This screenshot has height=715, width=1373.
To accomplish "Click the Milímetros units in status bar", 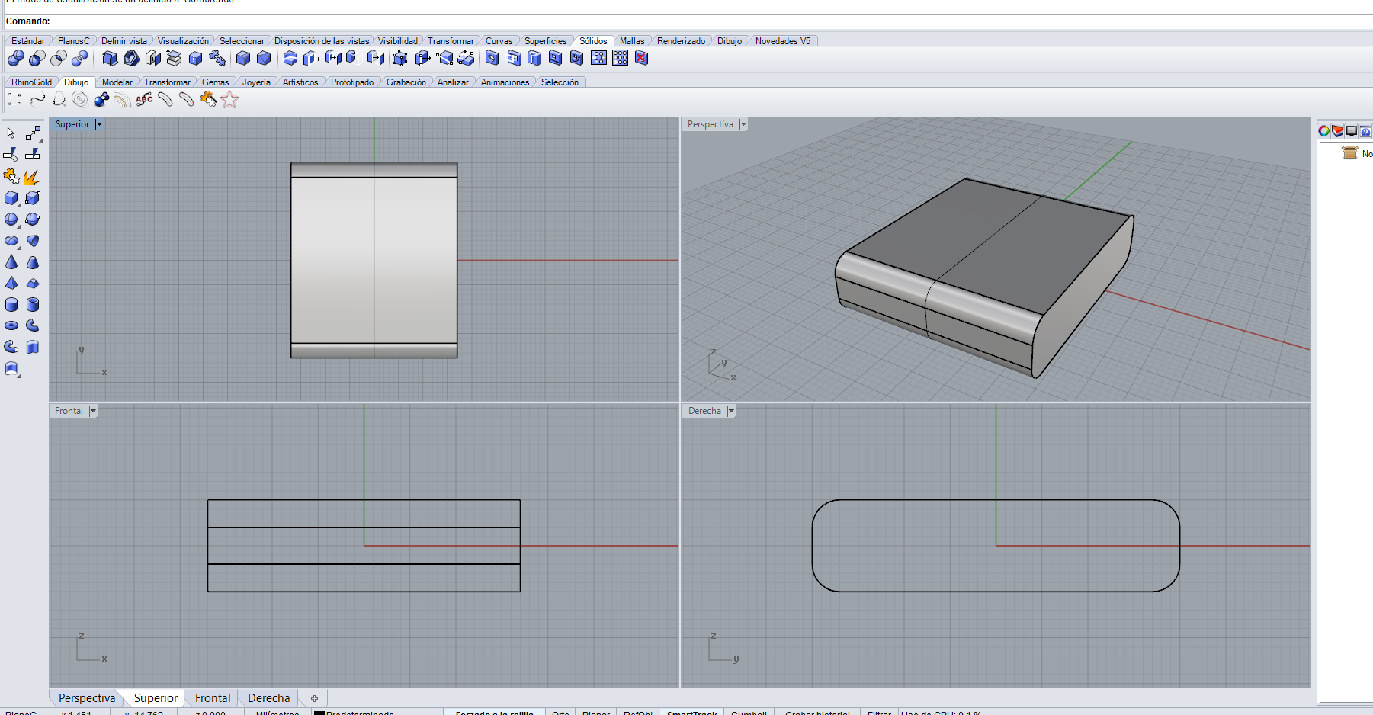I will point(277,713).
